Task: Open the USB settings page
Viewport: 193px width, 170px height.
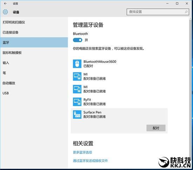Action: click(x=34, y=93)
